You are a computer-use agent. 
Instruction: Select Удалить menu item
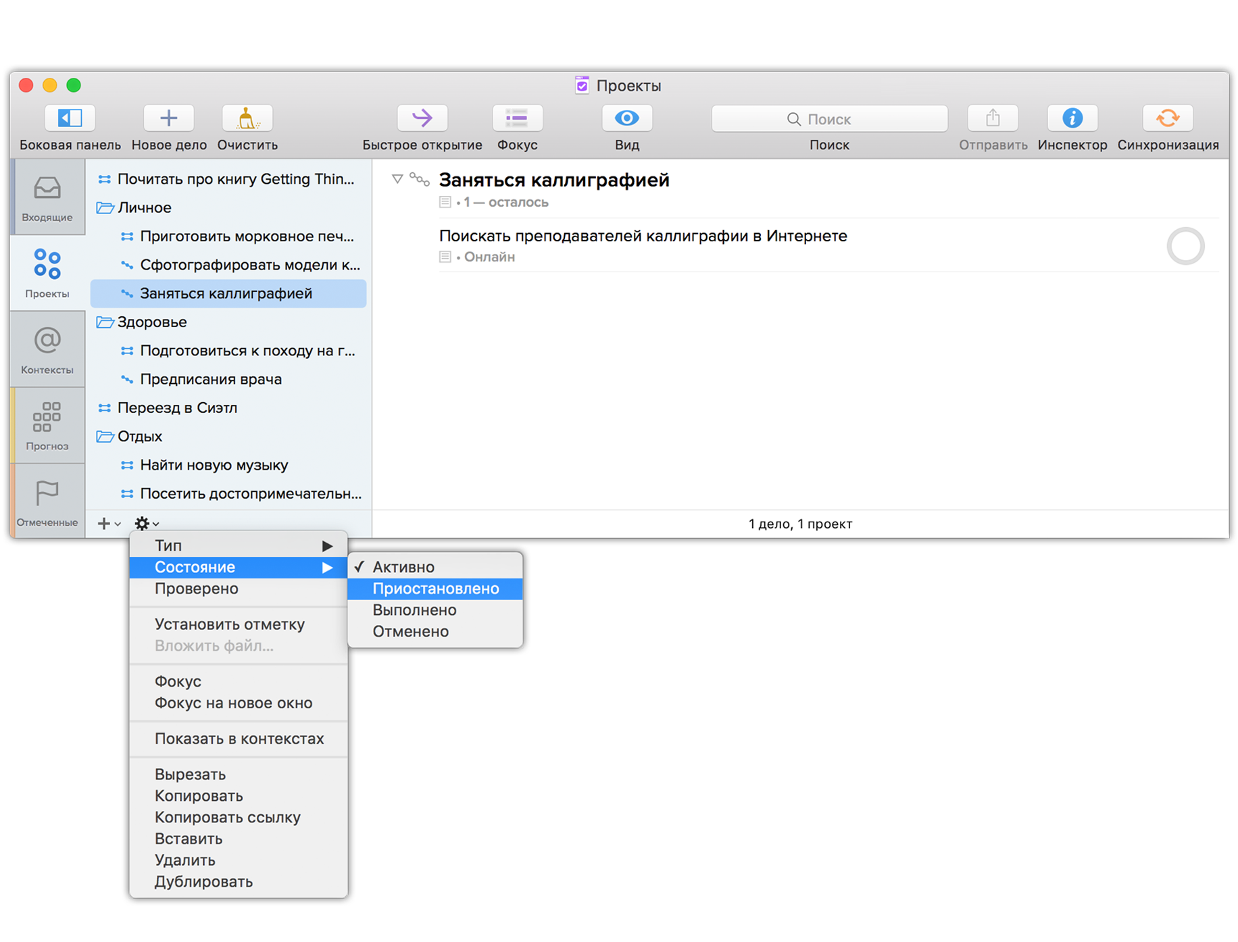[239, 860]
